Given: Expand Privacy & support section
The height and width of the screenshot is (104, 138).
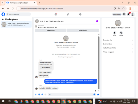Looking at the screenshot, I should click(x=118, y=52).
